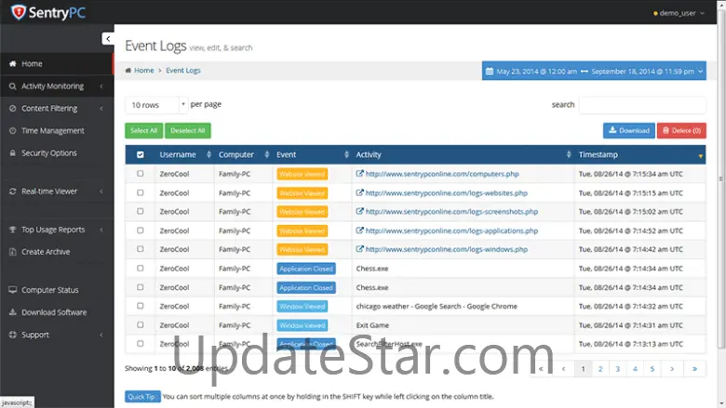
Task: Click the Quick Tip label
Action: pos(142,397)
